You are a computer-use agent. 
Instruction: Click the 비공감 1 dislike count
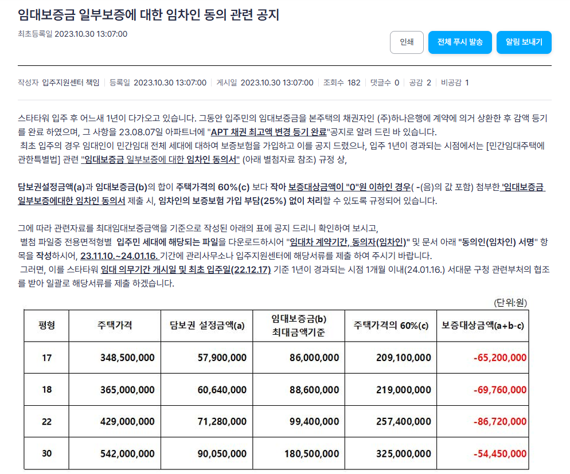point(455,83)
